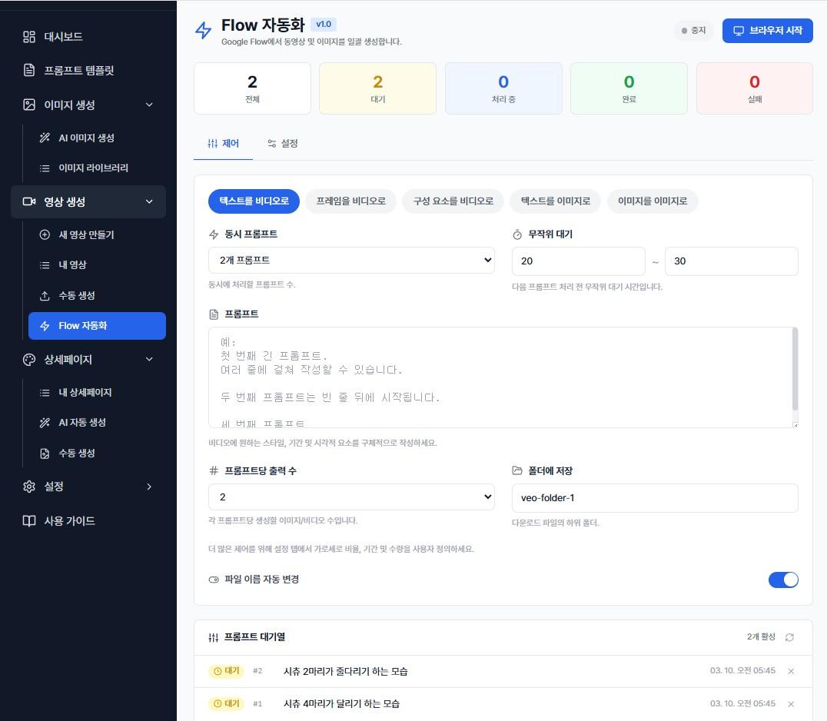
Task: Click the 중지 status badge
Action: coord(693,31)
